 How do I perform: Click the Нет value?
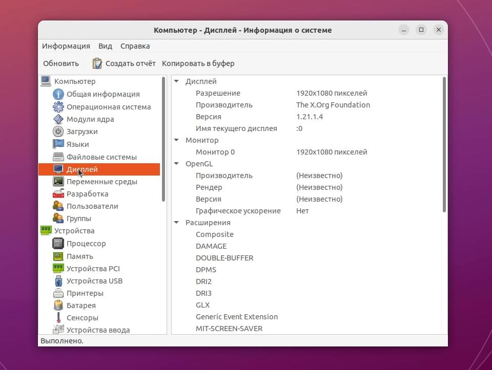(x=302, y=211)
